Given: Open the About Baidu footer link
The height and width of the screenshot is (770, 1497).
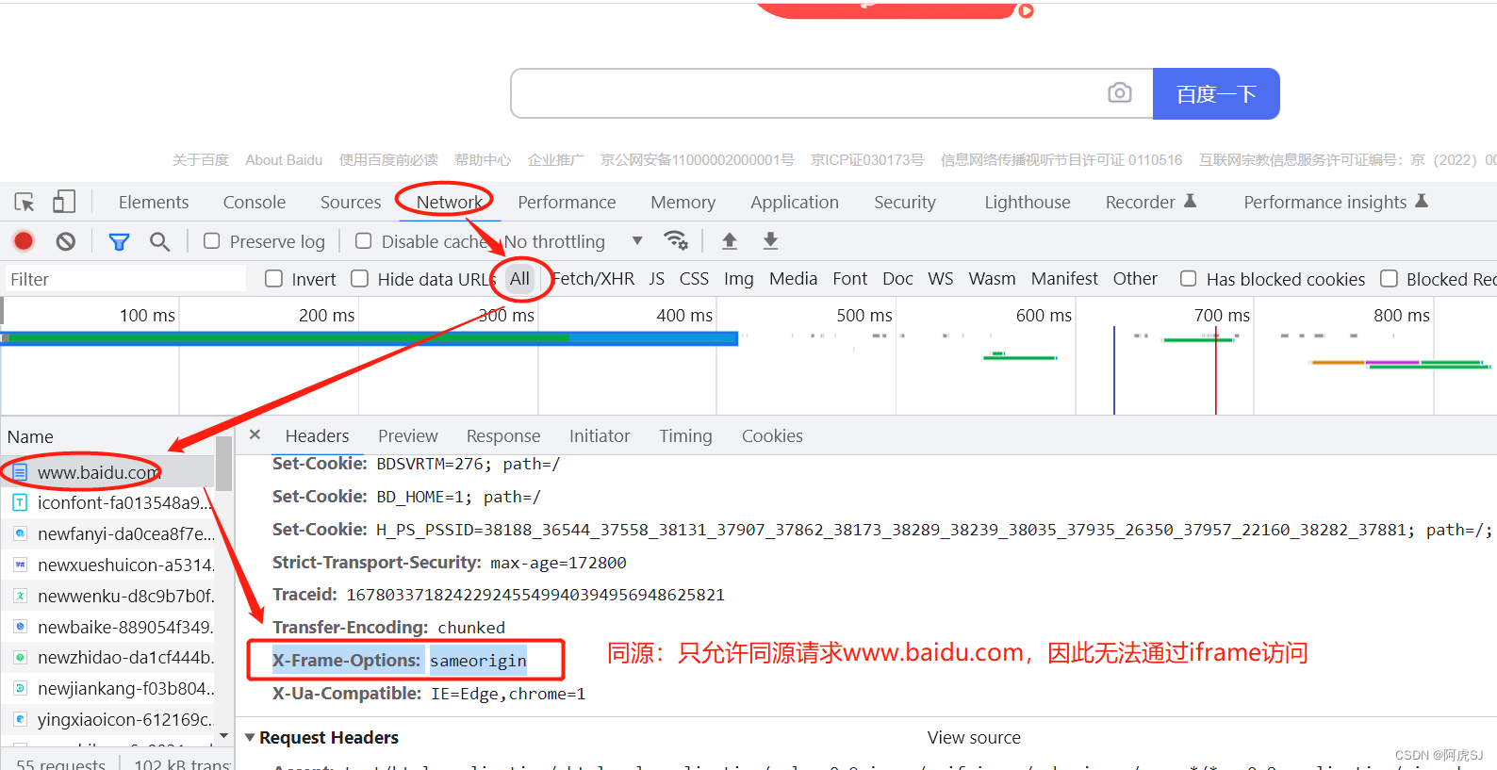Looking at the screenshot, I should pyautogui.click(x=284, y=160).
